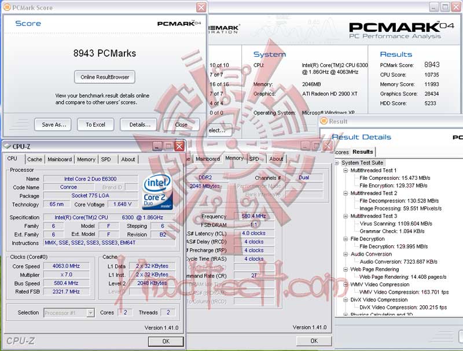Select Results tab in Result Details
This screenshot has height=351, width=463.
tap(363, 152)
